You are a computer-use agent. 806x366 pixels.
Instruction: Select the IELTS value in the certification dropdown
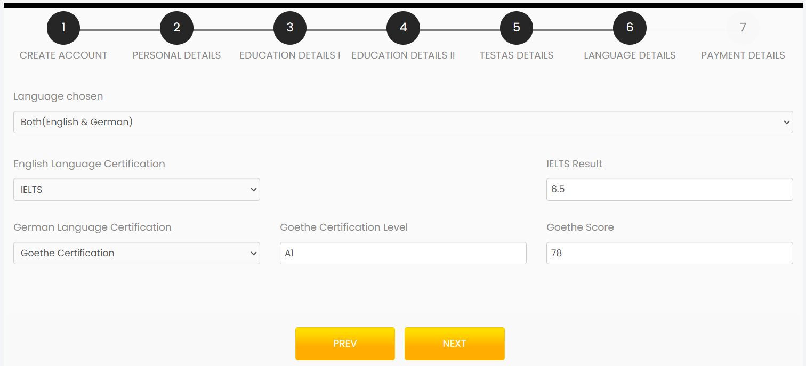click(x=136, y=189)
